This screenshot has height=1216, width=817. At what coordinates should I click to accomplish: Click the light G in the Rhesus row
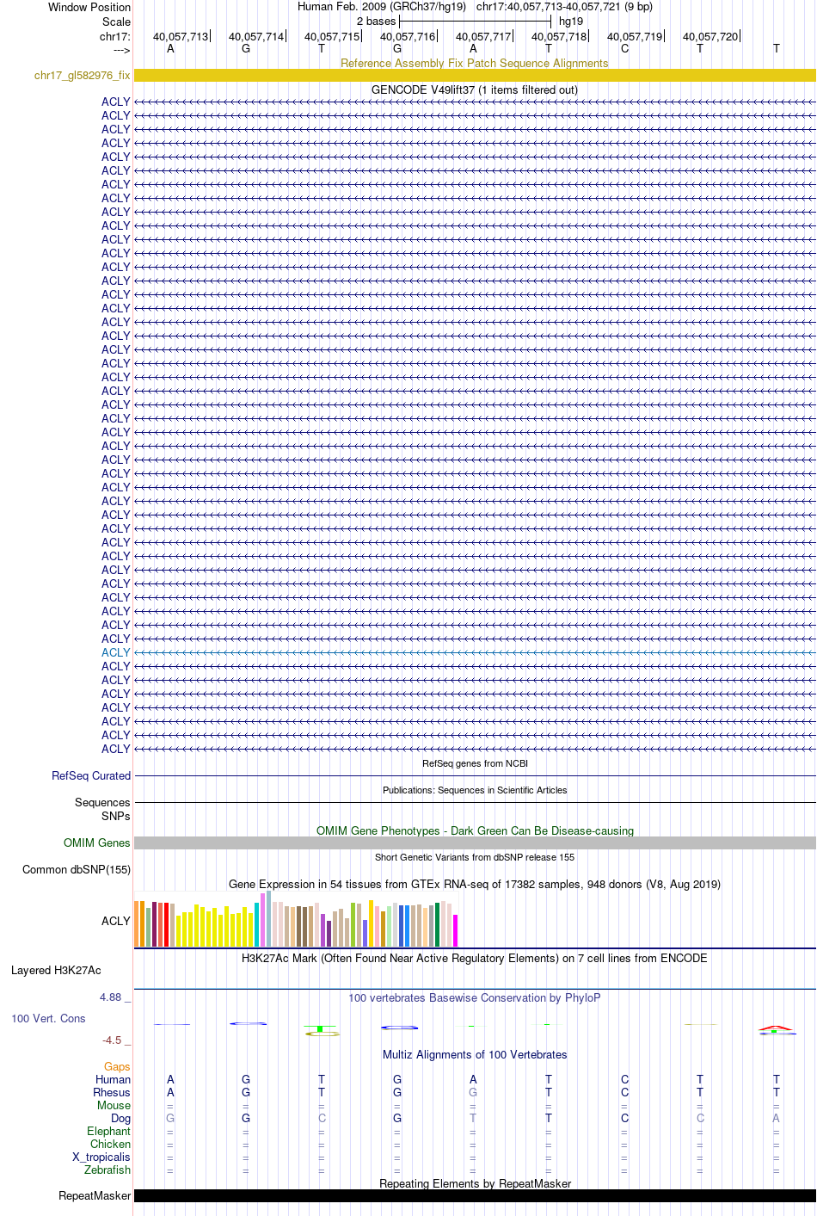click(x=473, y=1092)
